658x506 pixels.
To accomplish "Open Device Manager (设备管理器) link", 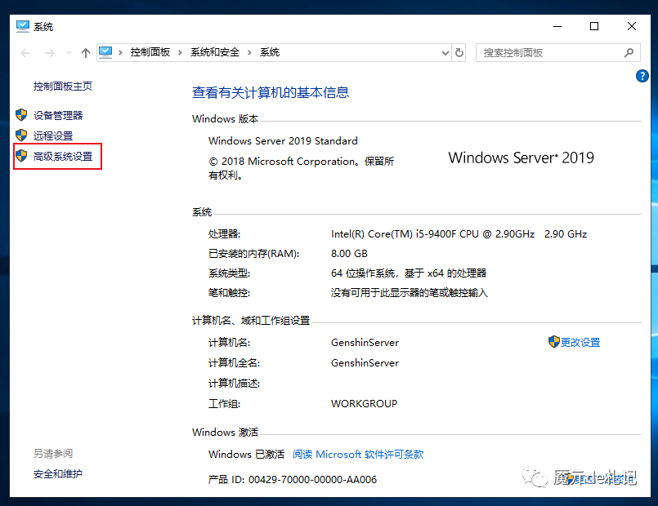I will (58, 115).
